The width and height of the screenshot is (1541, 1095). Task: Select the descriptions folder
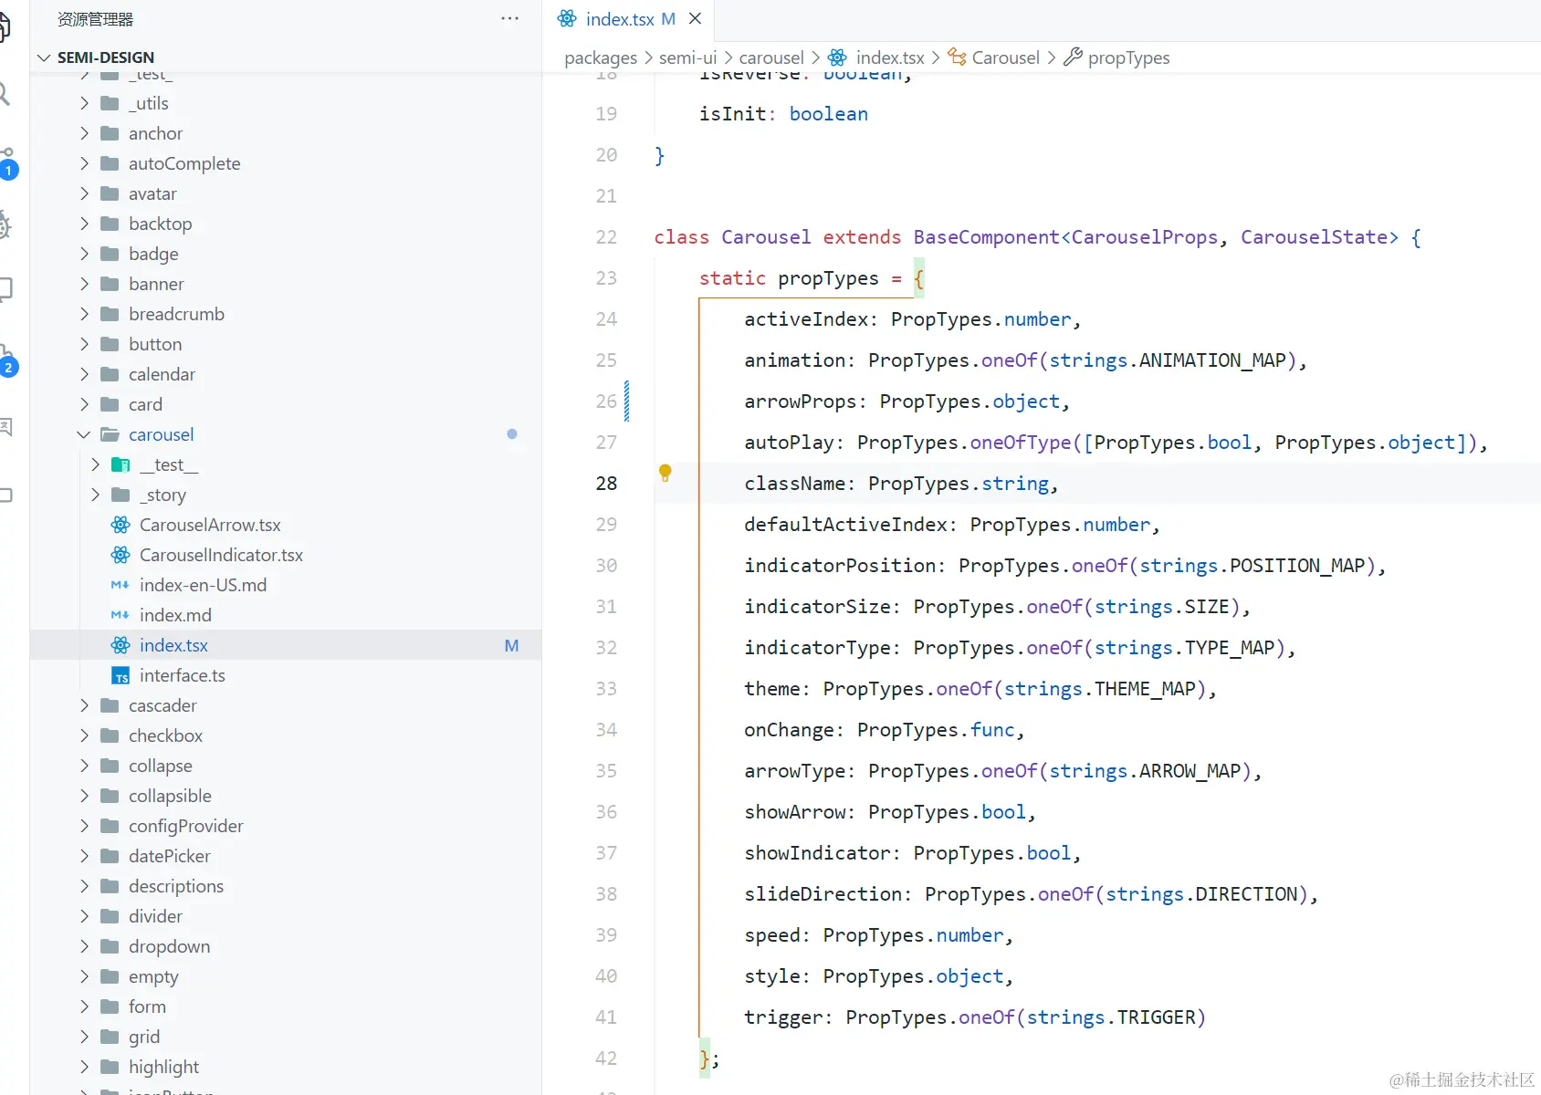coord(176,886)
